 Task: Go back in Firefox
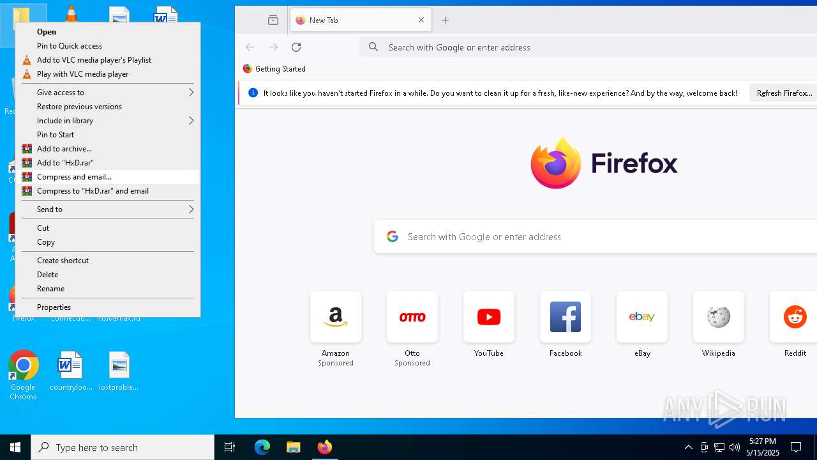pos(250,47)
